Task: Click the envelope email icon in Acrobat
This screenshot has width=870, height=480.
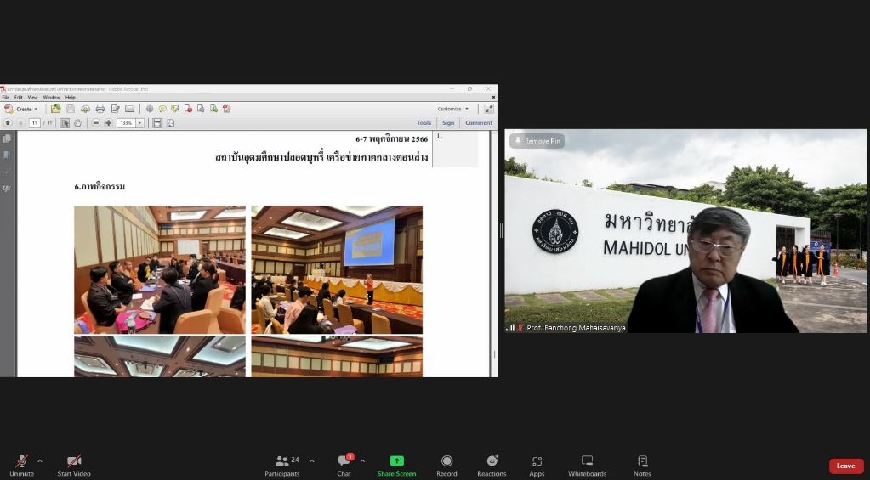Action: coord(130,109)
